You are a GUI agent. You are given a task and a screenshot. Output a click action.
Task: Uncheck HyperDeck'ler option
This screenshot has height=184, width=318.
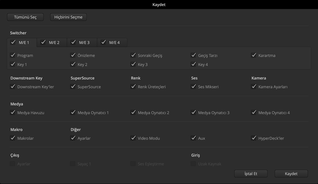click(x=254, y=138)
